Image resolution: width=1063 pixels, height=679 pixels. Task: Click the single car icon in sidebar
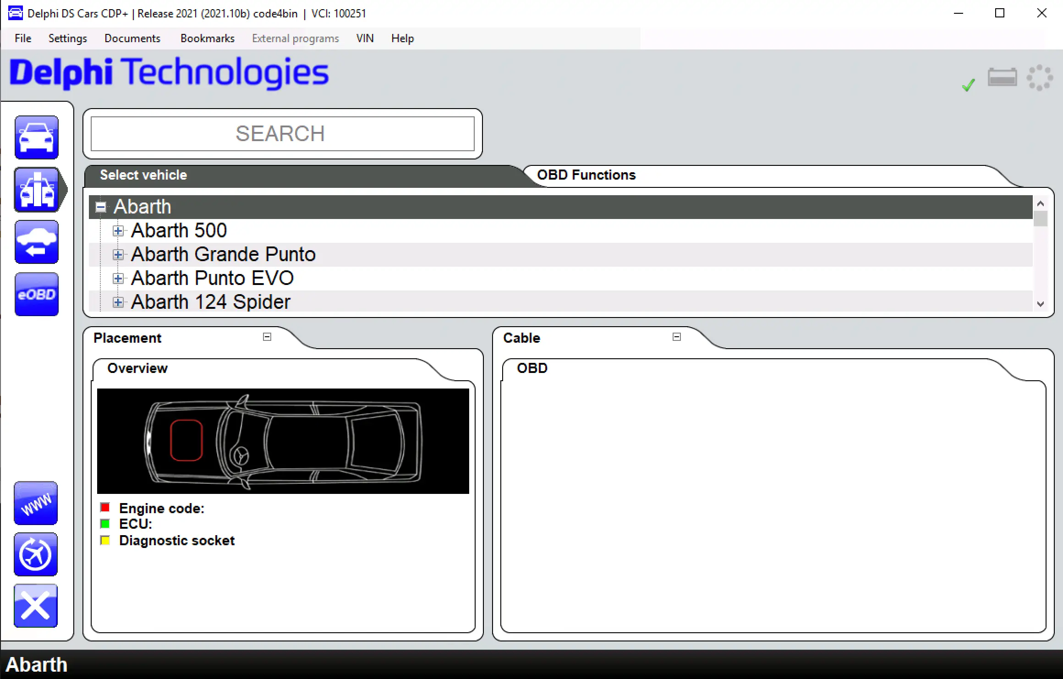pyautogui.click(x=37, y=137)
